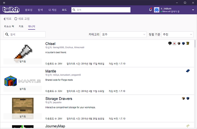Click Mantle's 설치됨 installed button

coord(23,89)
